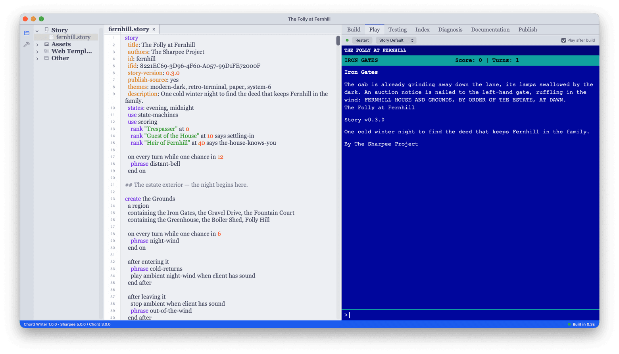Click the image icon beside Assets
Screen dimensions: 619x354
point(46,44)
